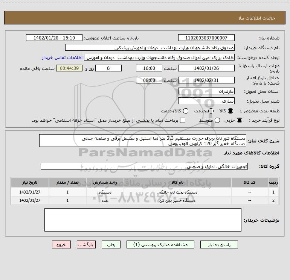Click the 16:00 deadline time field
Viewport: 290px width, 280px height.
149,68
